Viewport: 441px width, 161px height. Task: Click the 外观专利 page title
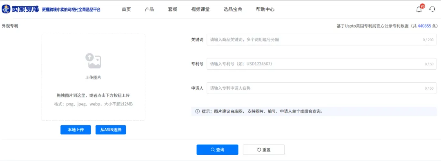pos(10,26)
